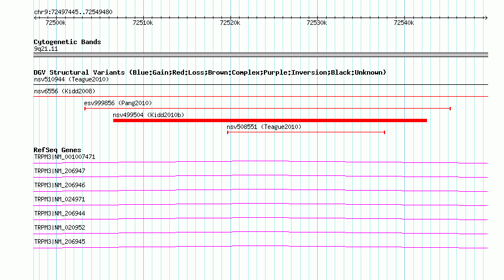Click the magenta NM_024971 transcript line
Screen dimensions: 504x280
260,204
